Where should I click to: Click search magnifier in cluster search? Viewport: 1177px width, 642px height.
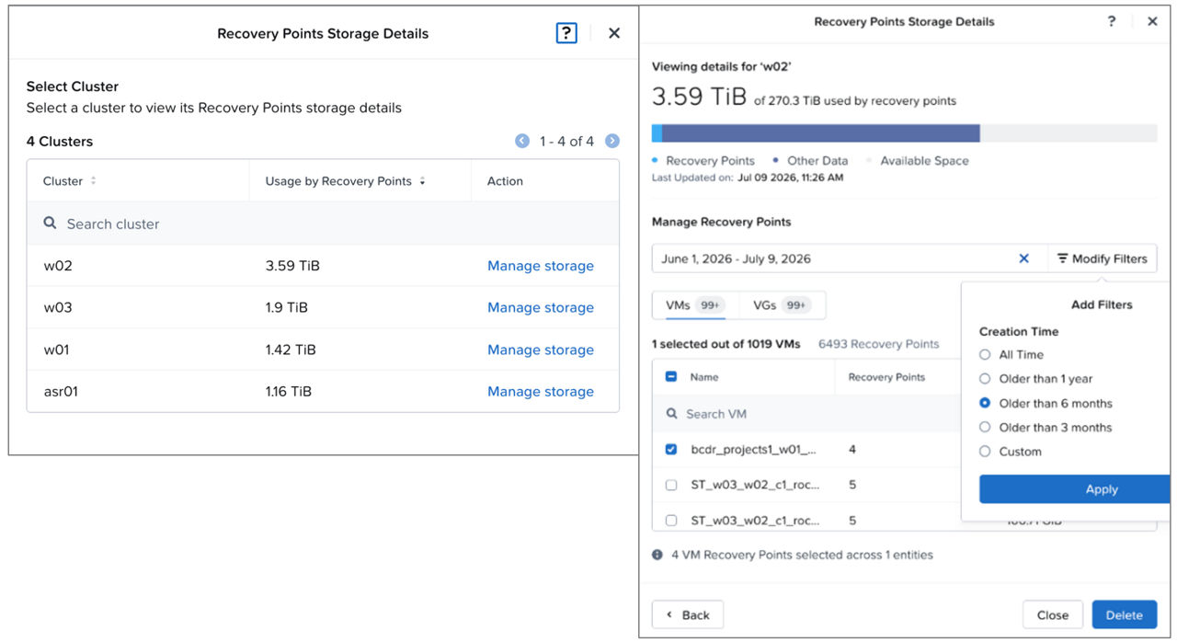pos(51,223)
